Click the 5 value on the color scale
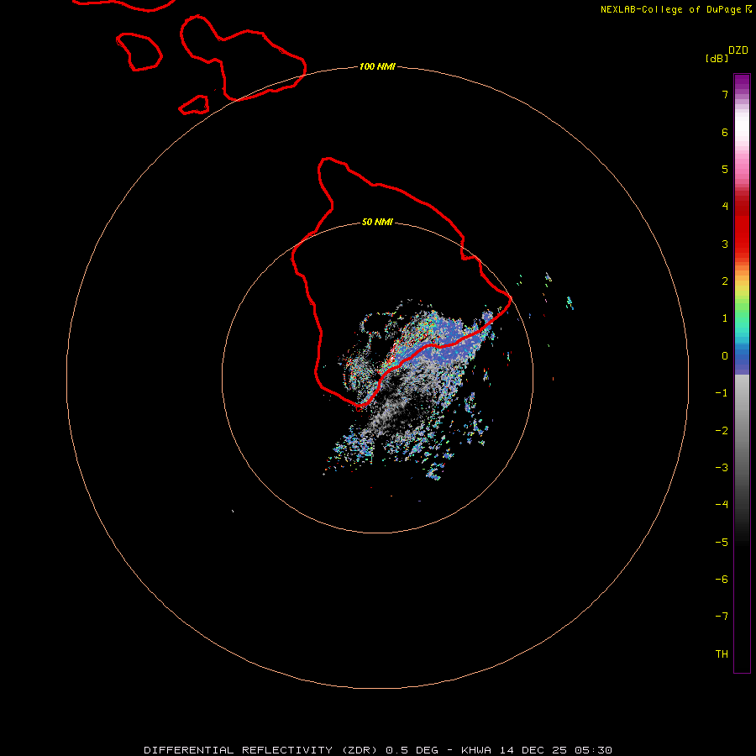 pos(725,169)
